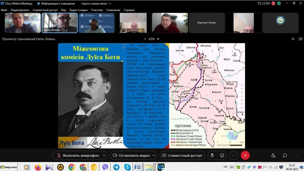Expand video options dropdown arrow
The width and height of the screenshot is (304, 171).
pyautogui.click(x=154, y=155)
